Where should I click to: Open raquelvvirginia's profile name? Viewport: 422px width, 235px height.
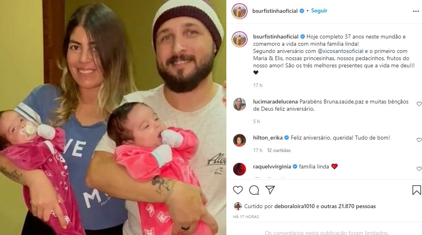(272, 166)
